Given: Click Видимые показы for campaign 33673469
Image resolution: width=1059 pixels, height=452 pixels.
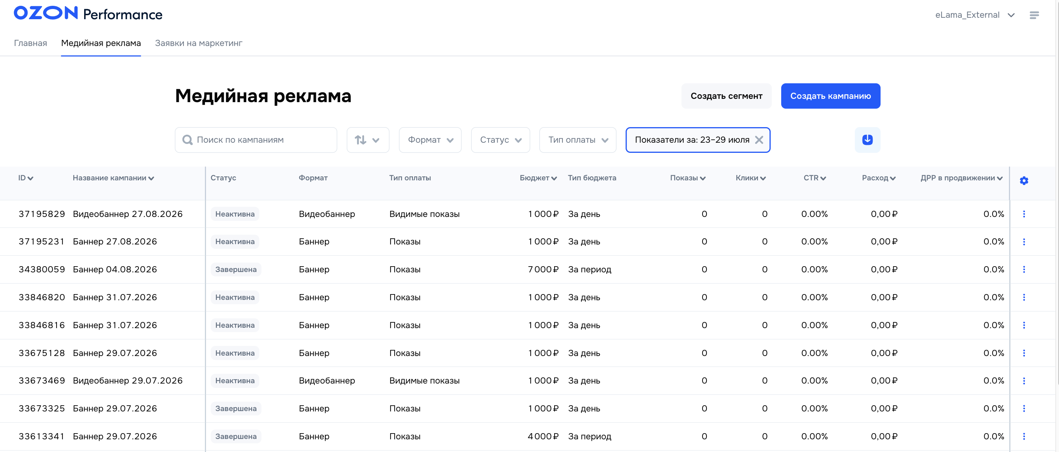Looking at the screenshot, I should coord(424,381).
